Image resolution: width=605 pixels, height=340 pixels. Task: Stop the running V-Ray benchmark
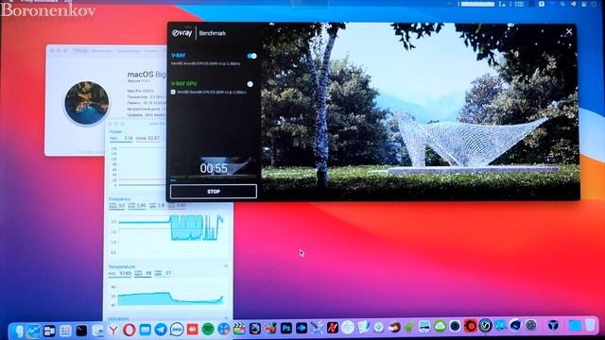tap(214, 191)
